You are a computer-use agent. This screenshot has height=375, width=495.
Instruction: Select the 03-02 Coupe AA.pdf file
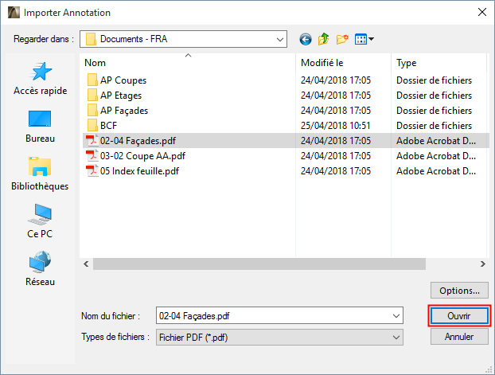click(x=142, y=155)
